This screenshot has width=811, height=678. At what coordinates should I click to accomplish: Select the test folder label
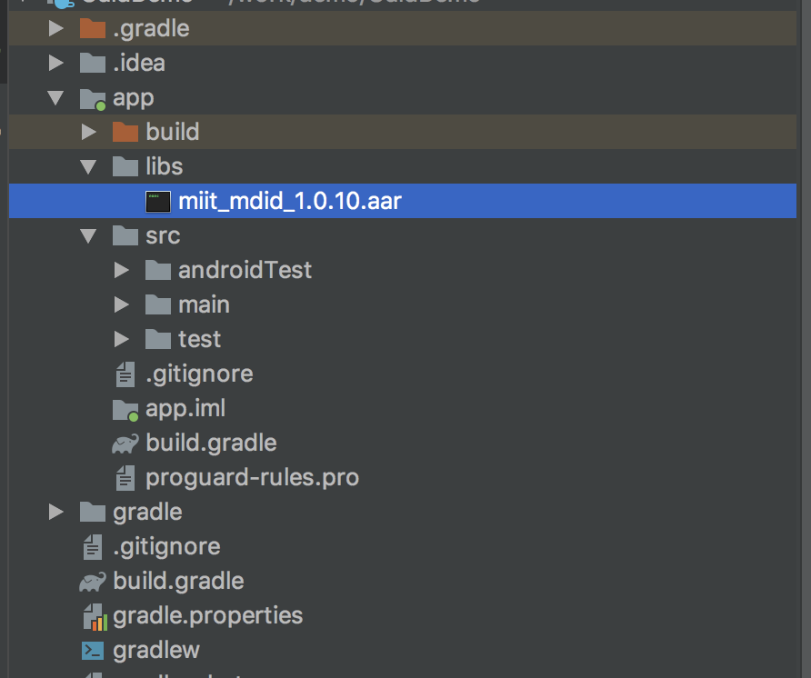[x=199, y=339]
